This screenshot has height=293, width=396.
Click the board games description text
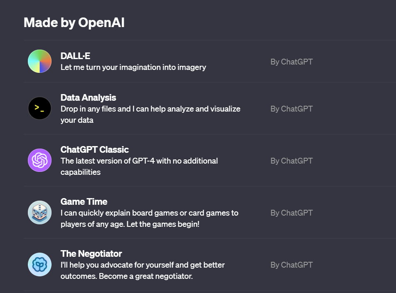pos(149,219)
